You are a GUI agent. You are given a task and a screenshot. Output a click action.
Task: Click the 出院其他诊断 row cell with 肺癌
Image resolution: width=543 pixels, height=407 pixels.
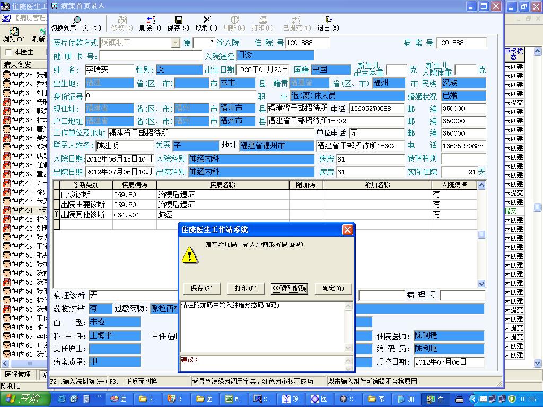point(223,215)
